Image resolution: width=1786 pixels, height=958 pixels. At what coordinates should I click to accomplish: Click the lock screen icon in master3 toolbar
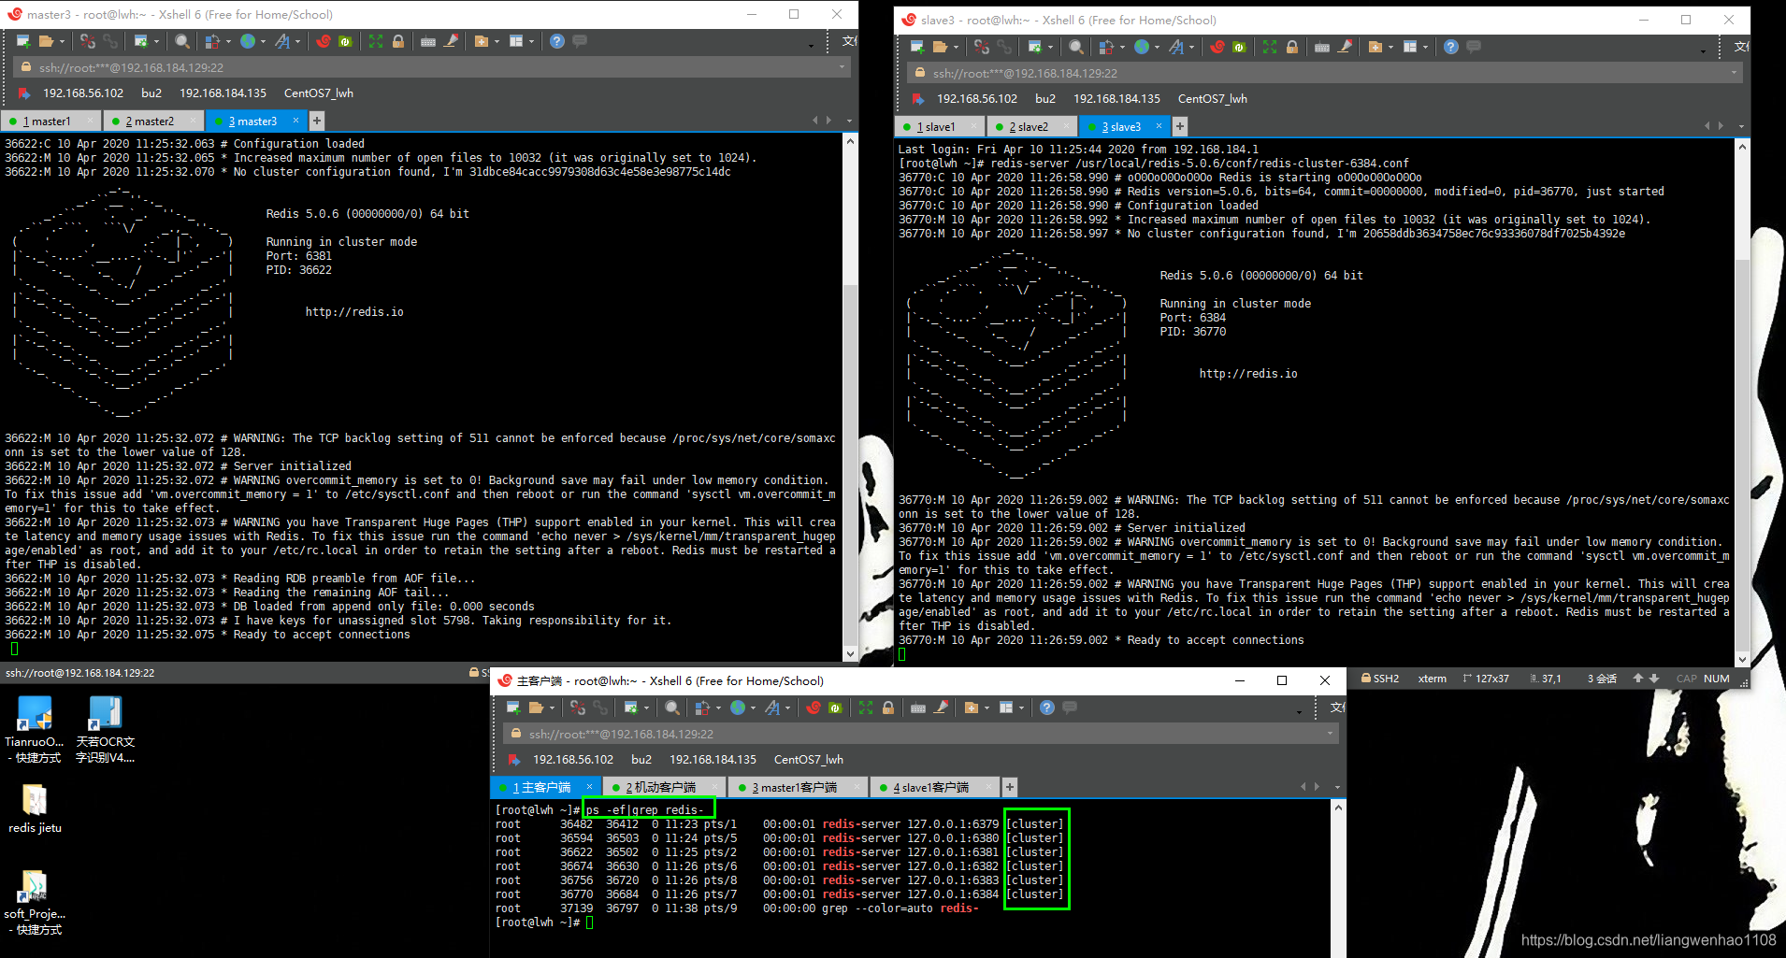pos(398,41)
